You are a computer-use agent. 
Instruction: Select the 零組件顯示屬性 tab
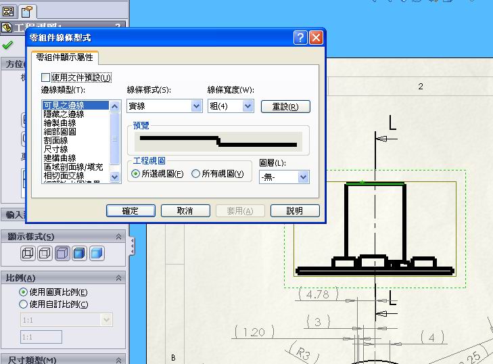pos(65,58)
